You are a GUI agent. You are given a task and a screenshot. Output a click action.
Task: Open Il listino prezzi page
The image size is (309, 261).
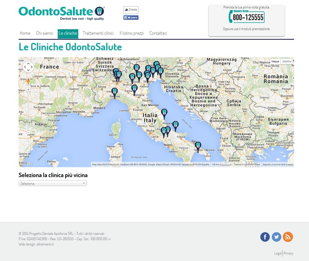coord(132,33)
